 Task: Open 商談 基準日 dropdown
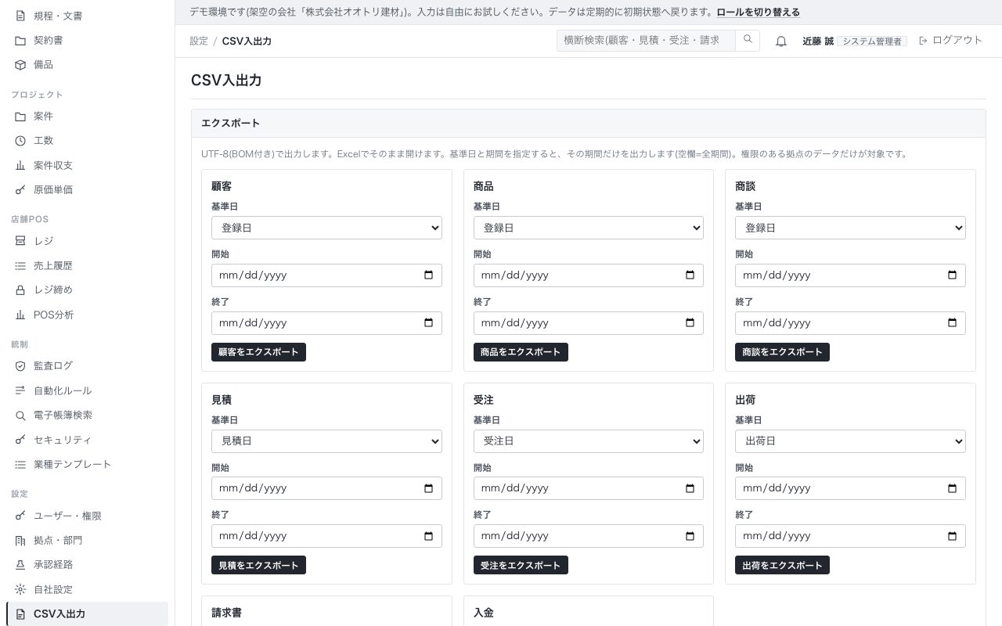pos(850,228)
